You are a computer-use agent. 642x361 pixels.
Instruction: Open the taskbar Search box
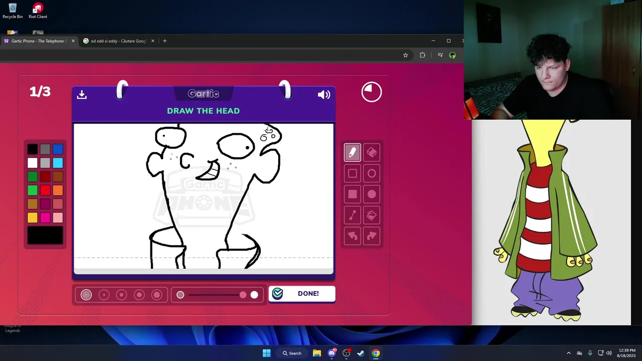click(x=292, y=353)
